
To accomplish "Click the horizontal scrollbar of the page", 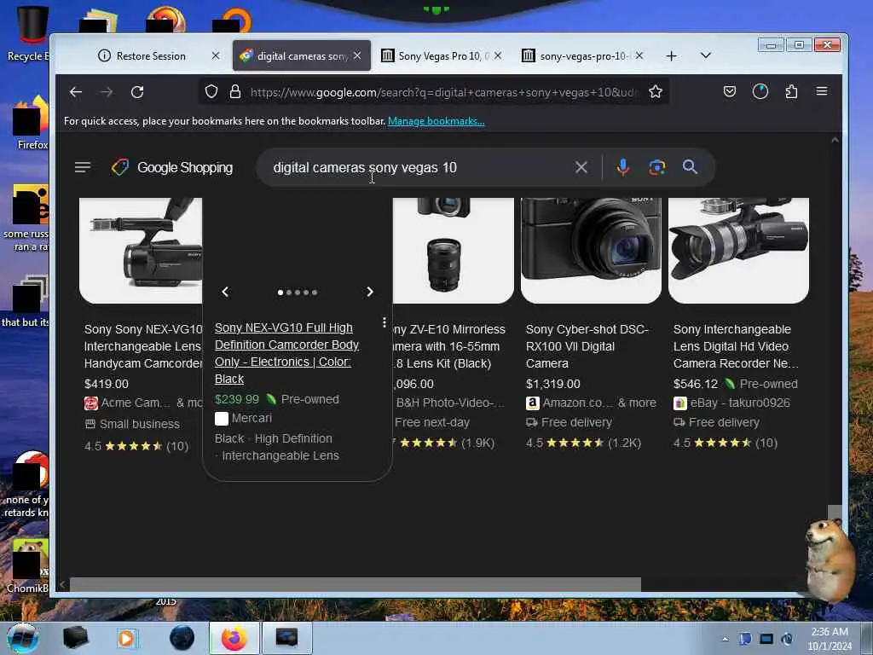I will (356, 584).
